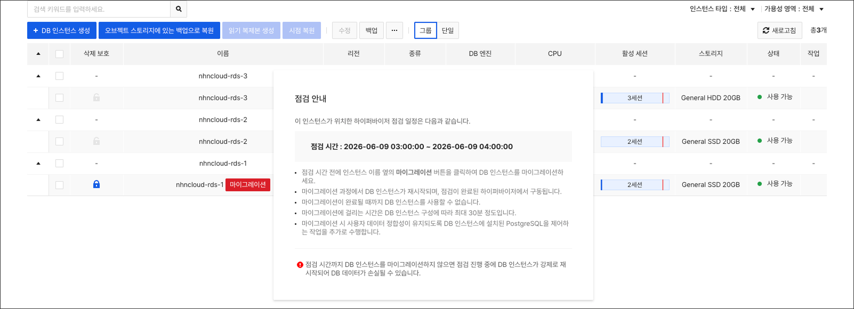Click the 활성 세션 column header
The image size is (854, 309).
(x=635, y=54)
